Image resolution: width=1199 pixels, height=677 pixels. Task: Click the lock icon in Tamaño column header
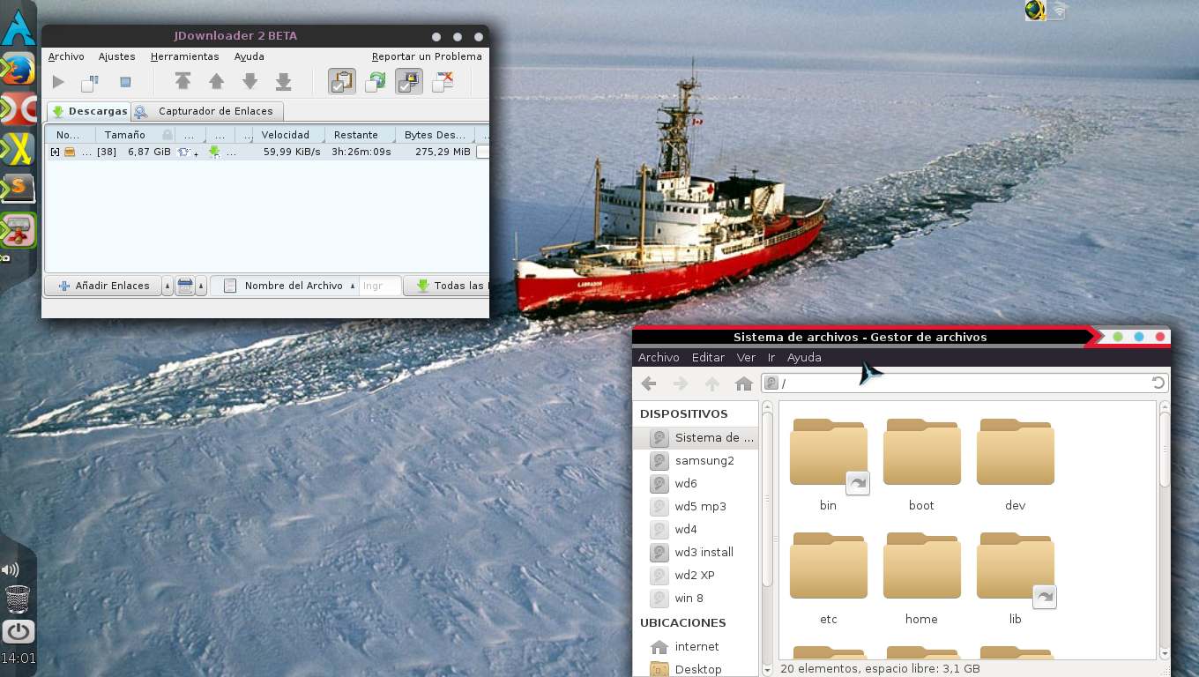click(167, 135)
